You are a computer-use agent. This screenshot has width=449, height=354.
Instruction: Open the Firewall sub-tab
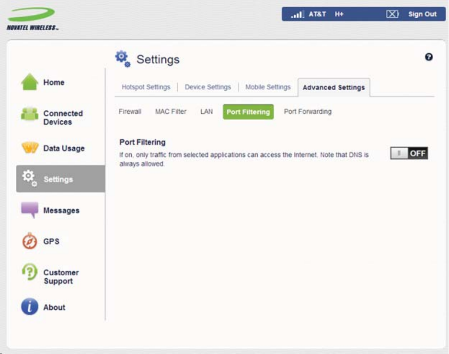pyautogui.click(x=130, y=111)
